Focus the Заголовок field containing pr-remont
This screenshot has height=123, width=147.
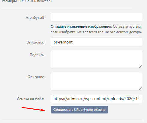96,42
